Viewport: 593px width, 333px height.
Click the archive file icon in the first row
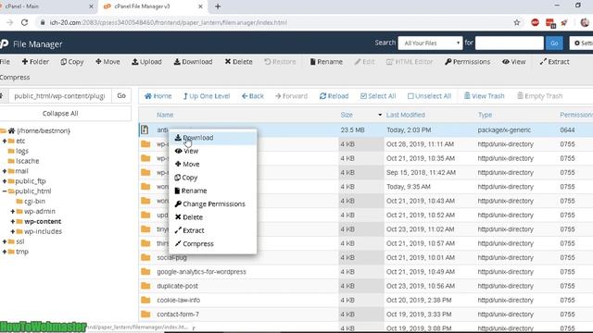click(145, 129)
